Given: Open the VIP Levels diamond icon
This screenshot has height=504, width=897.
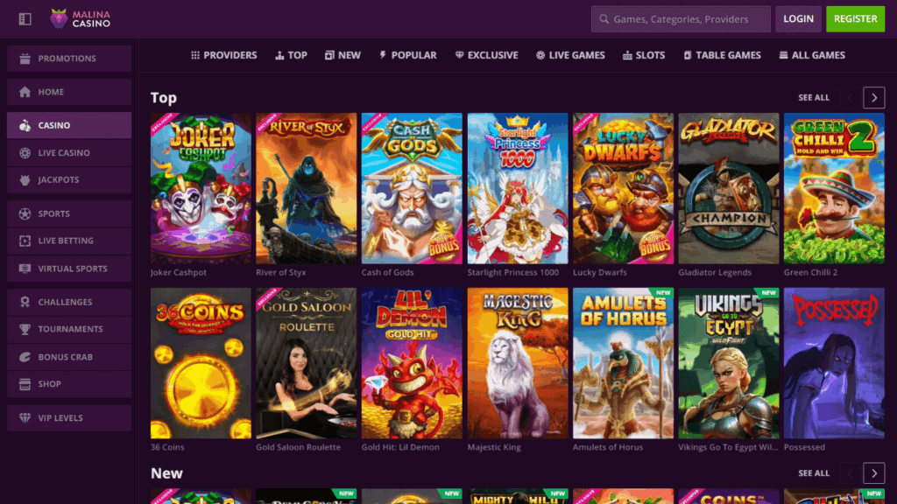Looking at the screenshot, I should [25, 417].
